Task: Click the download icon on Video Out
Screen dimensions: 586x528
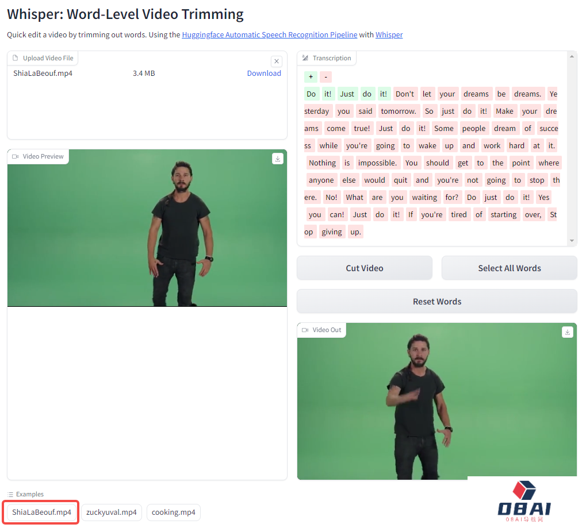Action: 568,332
